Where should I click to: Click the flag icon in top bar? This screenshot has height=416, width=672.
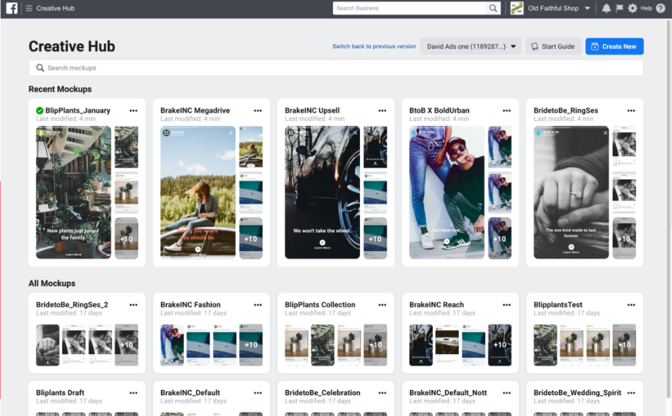point(619,8)
